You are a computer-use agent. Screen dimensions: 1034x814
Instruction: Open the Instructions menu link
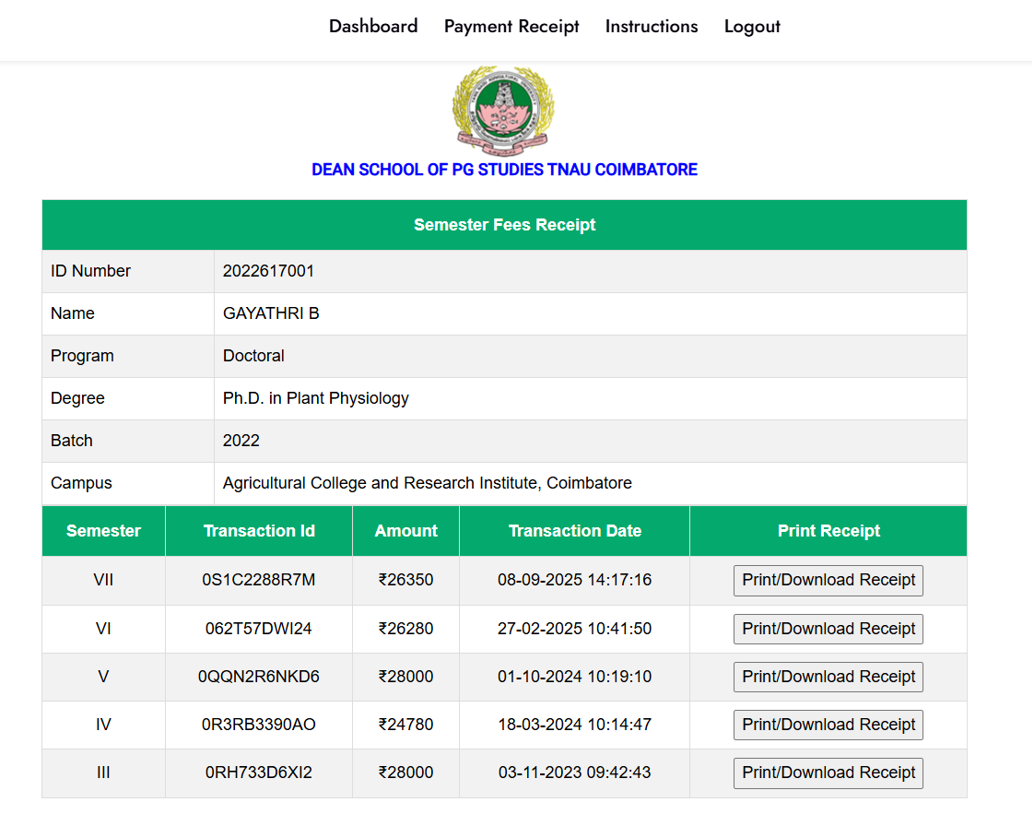tap(652, 27)
